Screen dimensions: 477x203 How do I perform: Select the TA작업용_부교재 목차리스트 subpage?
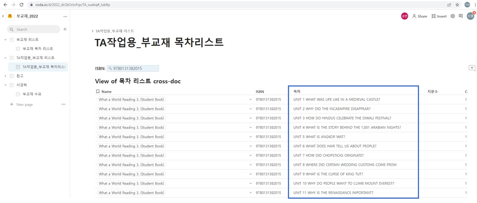pyautogui.click(x=38, y=67)
